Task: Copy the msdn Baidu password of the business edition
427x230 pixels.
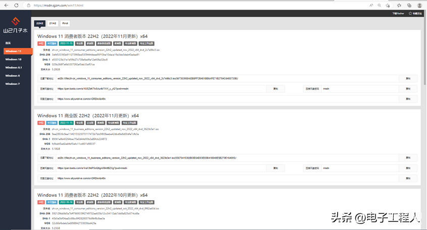Action: (408, 168)
